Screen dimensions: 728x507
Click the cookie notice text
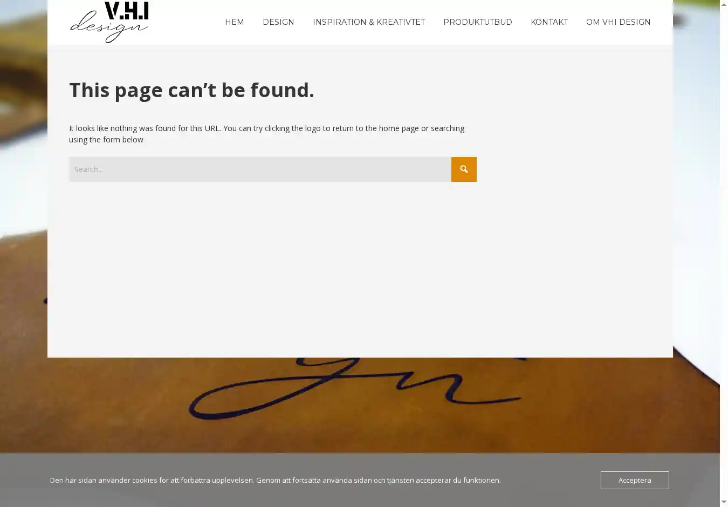click(x=275, y=480)
